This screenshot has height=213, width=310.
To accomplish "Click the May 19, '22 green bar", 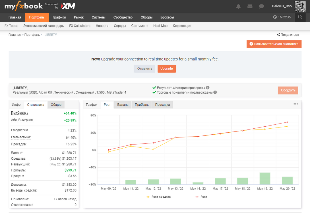I will click(265, 178).
